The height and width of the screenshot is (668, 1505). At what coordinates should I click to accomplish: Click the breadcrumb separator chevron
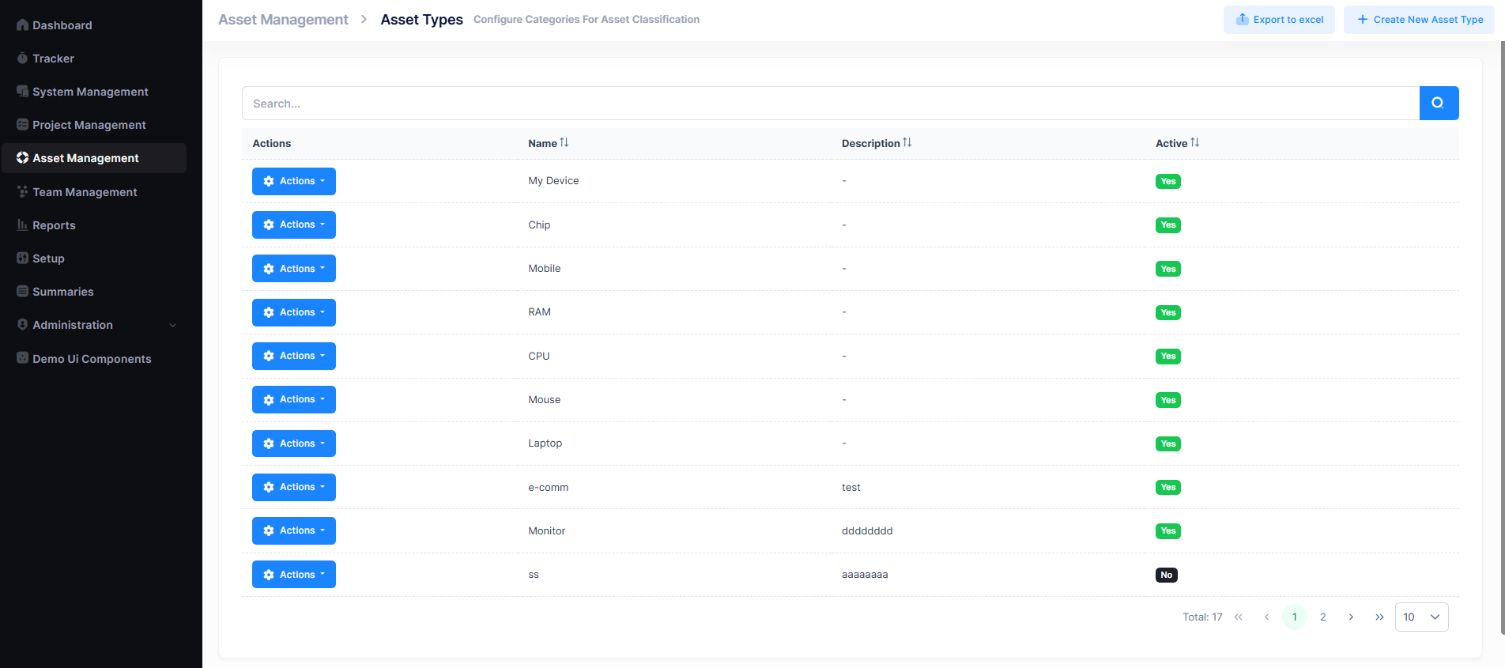[x=364, y=19]
